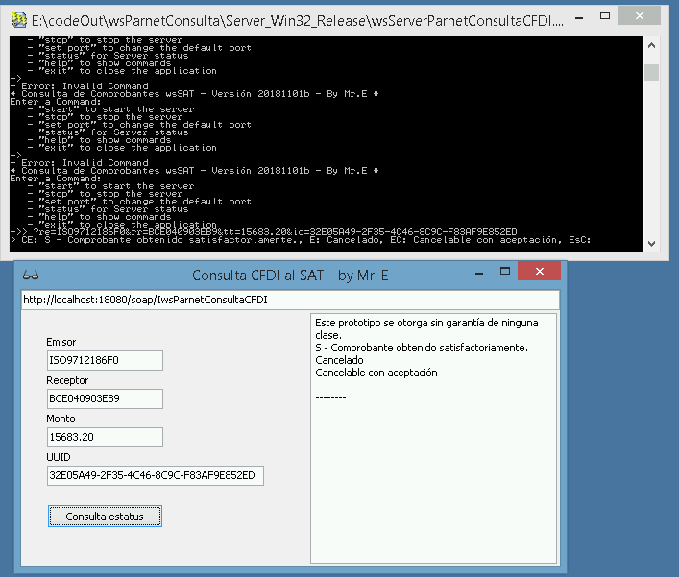The height and width of the screenshot is (577, 679).
Task: Click the 'UUID' label
Action: pyautogui.click(x=59, y=457)
